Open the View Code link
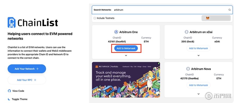234x103 pixels. [x=18, y=91]
